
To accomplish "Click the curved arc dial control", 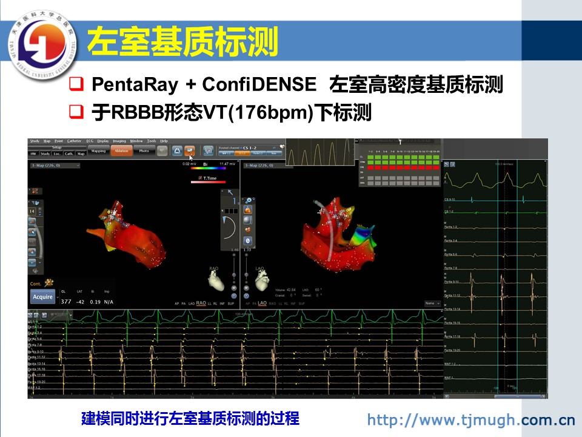I will click(229, 227).
